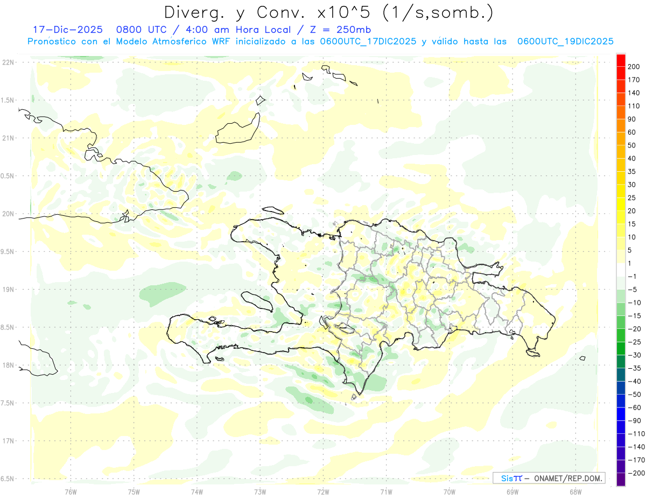Click the '19N' latitude label
The width and height of the screenshot is (646, 499).
click(8, 290)
